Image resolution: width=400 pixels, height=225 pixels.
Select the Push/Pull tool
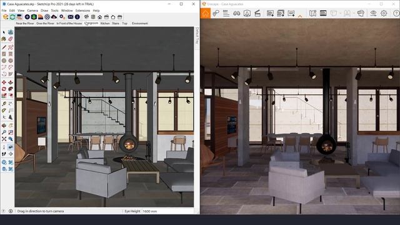pyautogui.click(x=11, y=82)
